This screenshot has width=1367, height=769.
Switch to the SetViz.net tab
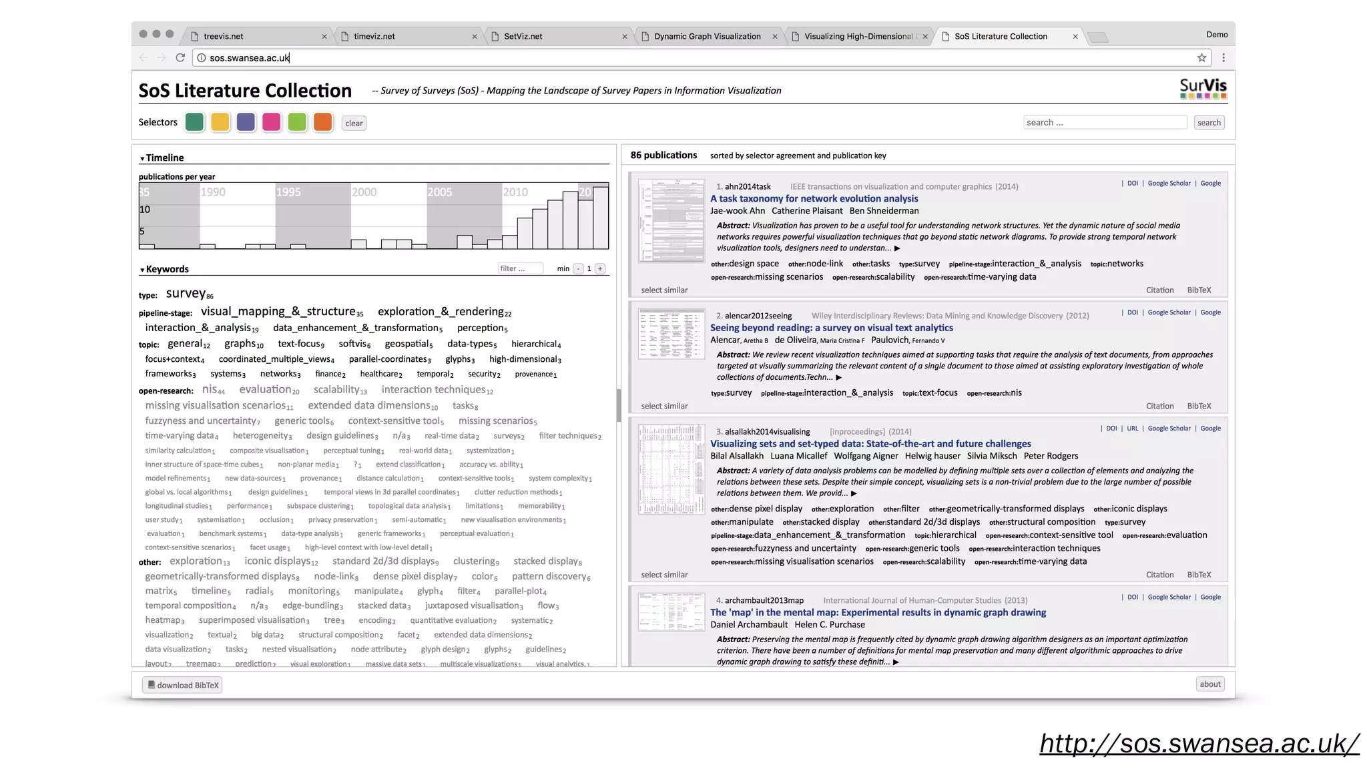click(x=523, y=37)
